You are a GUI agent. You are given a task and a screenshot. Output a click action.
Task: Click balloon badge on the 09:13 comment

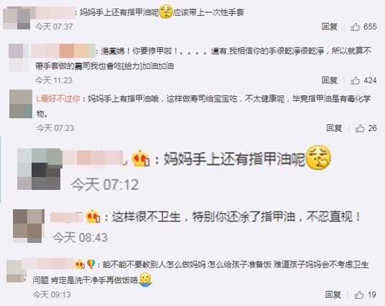(91, 264)
